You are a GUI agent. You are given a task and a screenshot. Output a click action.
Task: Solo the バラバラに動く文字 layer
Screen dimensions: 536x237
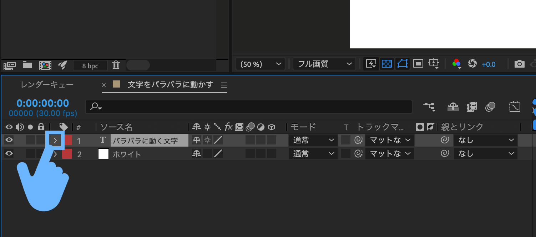tap(30, 140)
